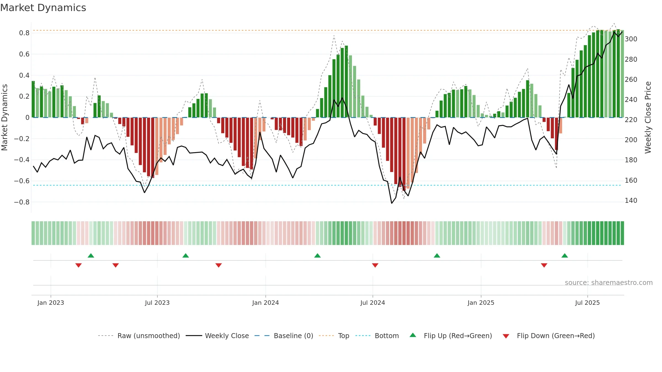Toggle the Flip Up (Red→Green) legend entry
Viewport: 662px width, 372px height.
point(451,336)
